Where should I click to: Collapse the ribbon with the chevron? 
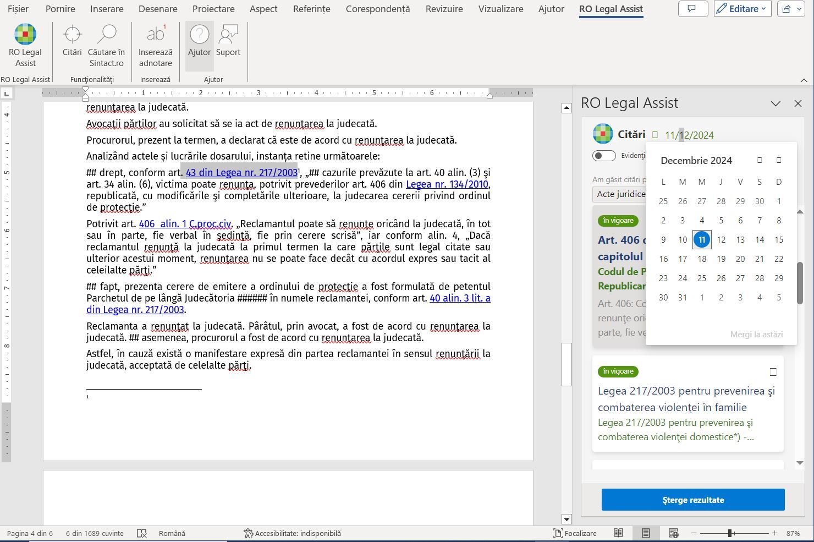[804, 80]
